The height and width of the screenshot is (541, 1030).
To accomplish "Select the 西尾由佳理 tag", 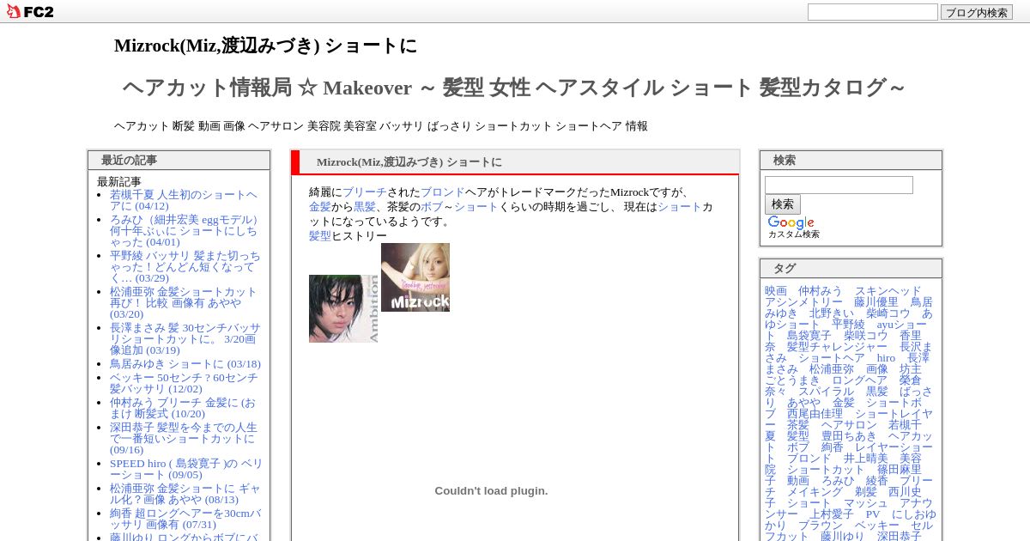I will [815, 414].
